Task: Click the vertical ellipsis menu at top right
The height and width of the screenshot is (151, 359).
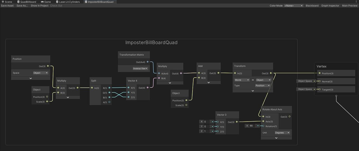Action: point(356,2)
